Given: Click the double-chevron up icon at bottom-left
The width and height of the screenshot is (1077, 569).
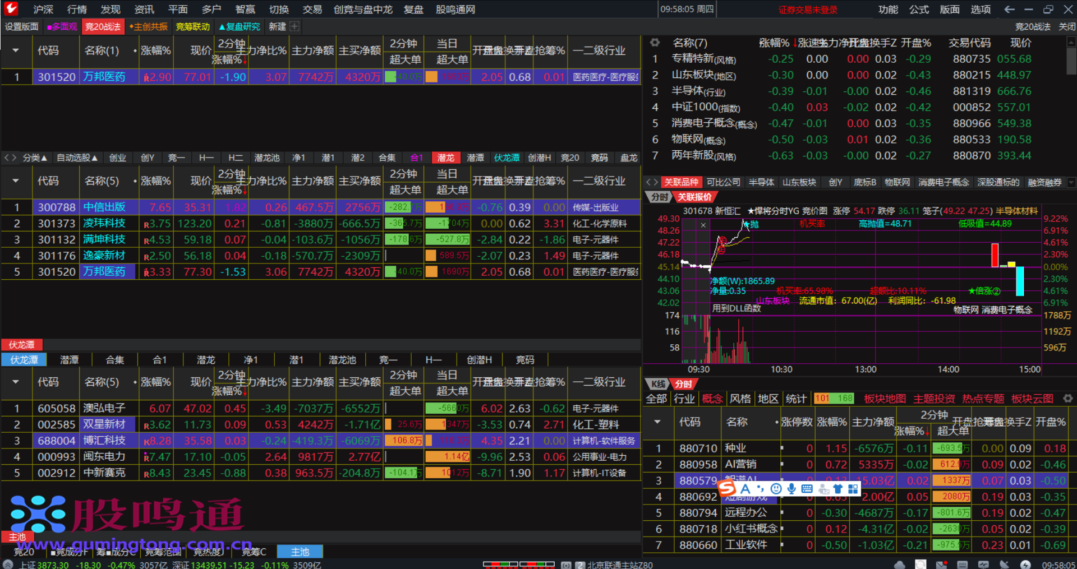Looking at the screenshot, I should [8, 565].
